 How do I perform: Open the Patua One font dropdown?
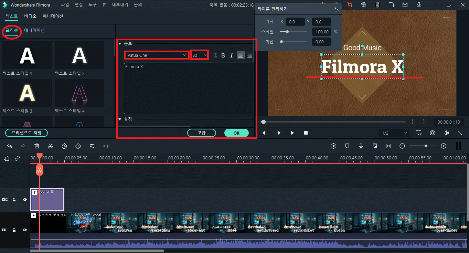coord(157,55)
